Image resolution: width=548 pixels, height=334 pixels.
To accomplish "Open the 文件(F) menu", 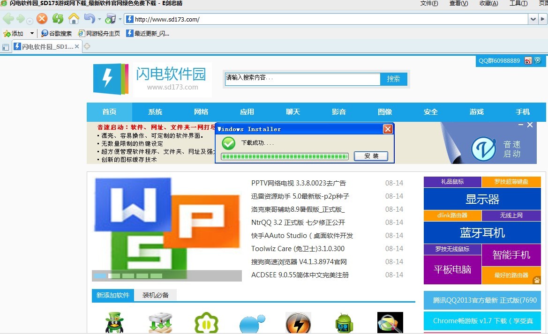I will tap(429, 3).
